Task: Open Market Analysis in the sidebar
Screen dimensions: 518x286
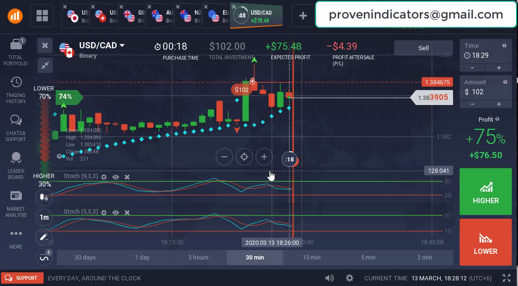Action: [16, 204]
